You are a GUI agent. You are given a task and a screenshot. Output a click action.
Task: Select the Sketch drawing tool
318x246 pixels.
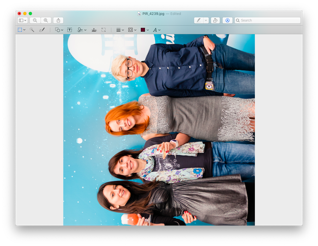tap(42, 30)
